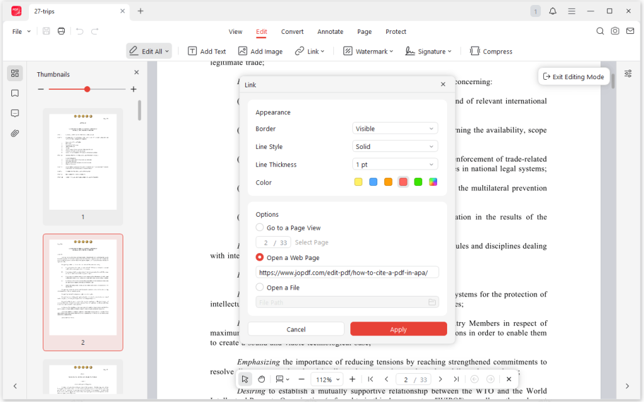Select the arrow pointer tool
Viewport: 644px width, 402px height.
[x=245, y=379]
